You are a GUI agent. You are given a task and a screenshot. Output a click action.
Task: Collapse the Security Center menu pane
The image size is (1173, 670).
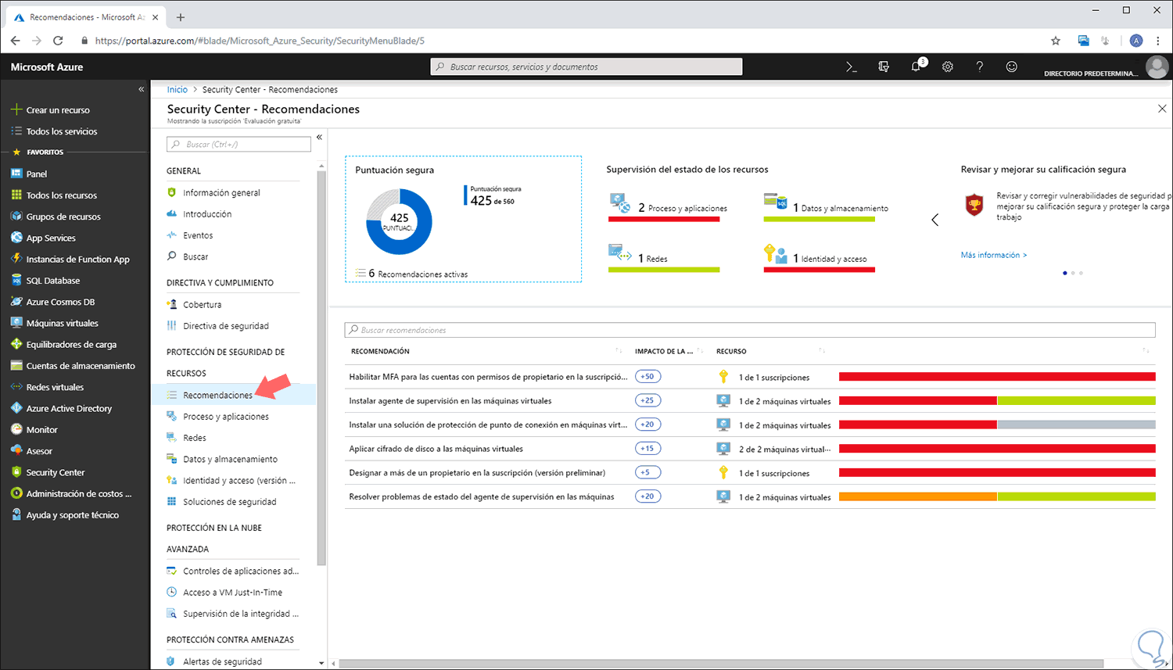click(319, 138)
